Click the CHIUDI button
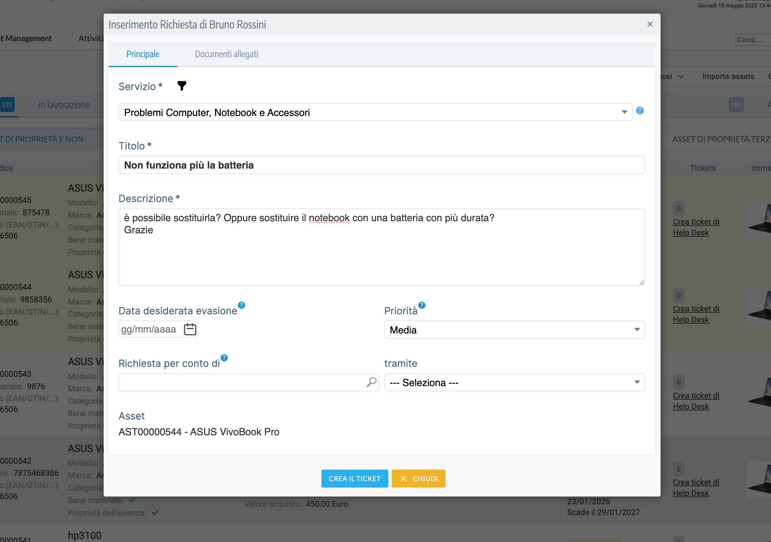This screenshot has width=771, height=542. (x=418, y=479)
